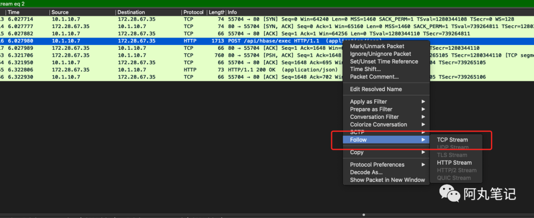Sort by the Protocol column header

coord(194,12)
